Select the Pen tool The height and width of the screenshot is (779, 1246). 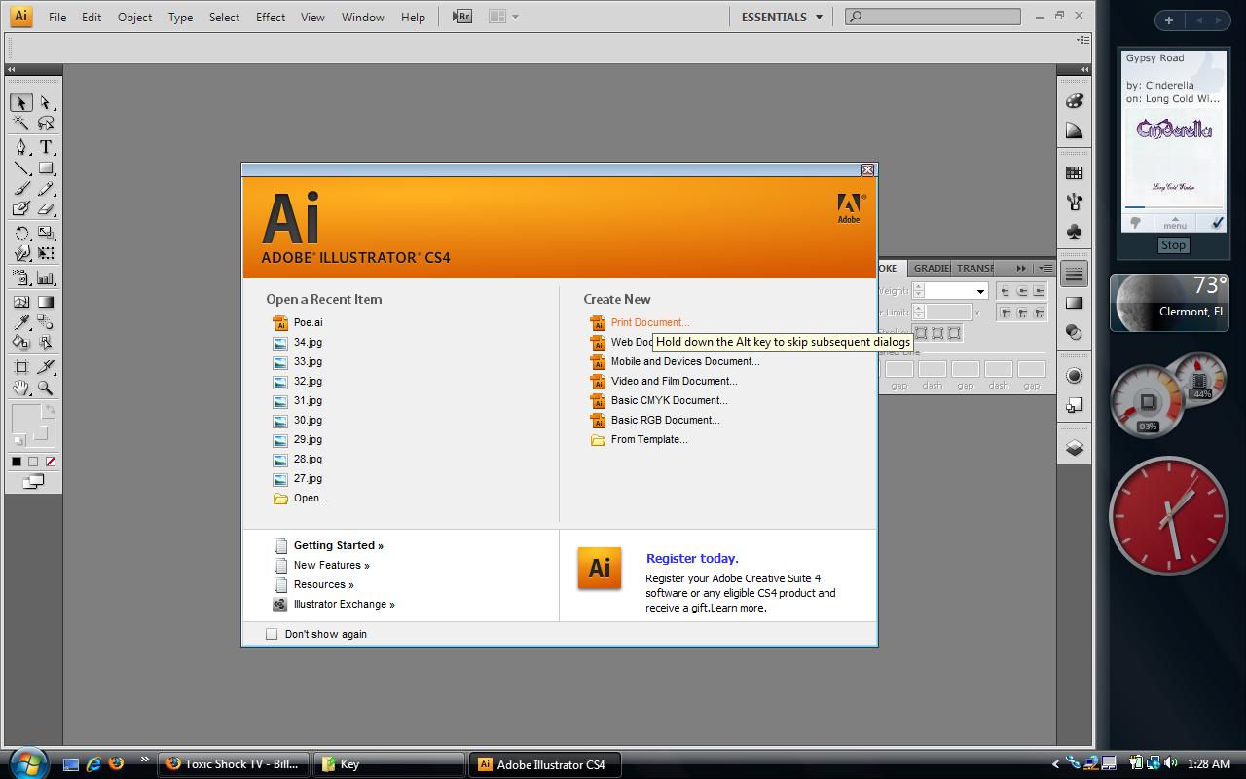[20, 147]
